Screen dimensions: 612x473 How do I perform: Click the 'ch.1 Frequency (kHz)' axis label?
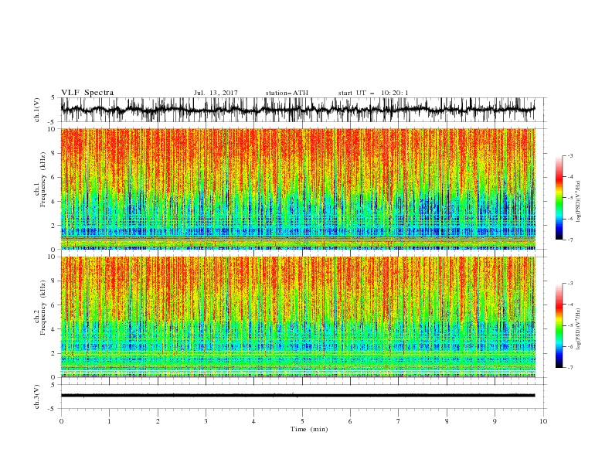pos(39,180)
